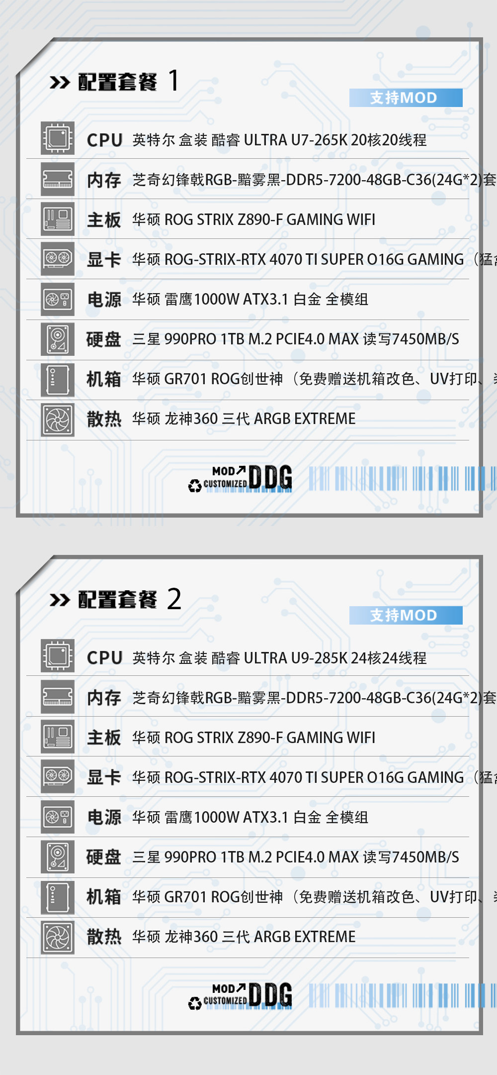Click the hard disk icon in package 1

tap(58, 339)
